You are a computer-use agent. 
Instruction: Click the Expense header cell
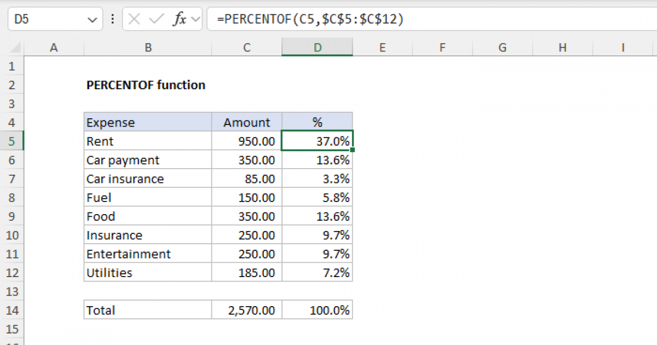[x=148, y=123]
